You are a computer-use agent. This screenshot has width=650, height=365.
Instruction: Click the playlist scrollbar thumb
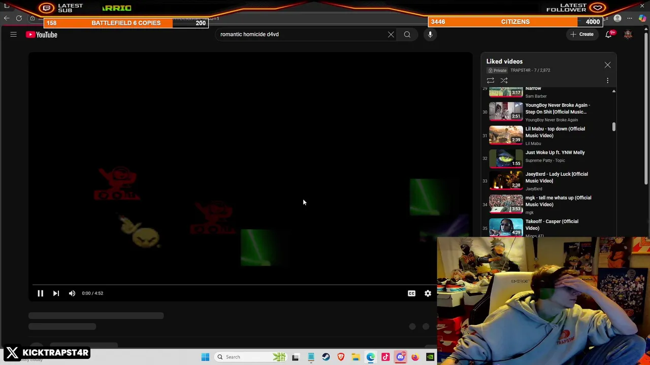614,127
